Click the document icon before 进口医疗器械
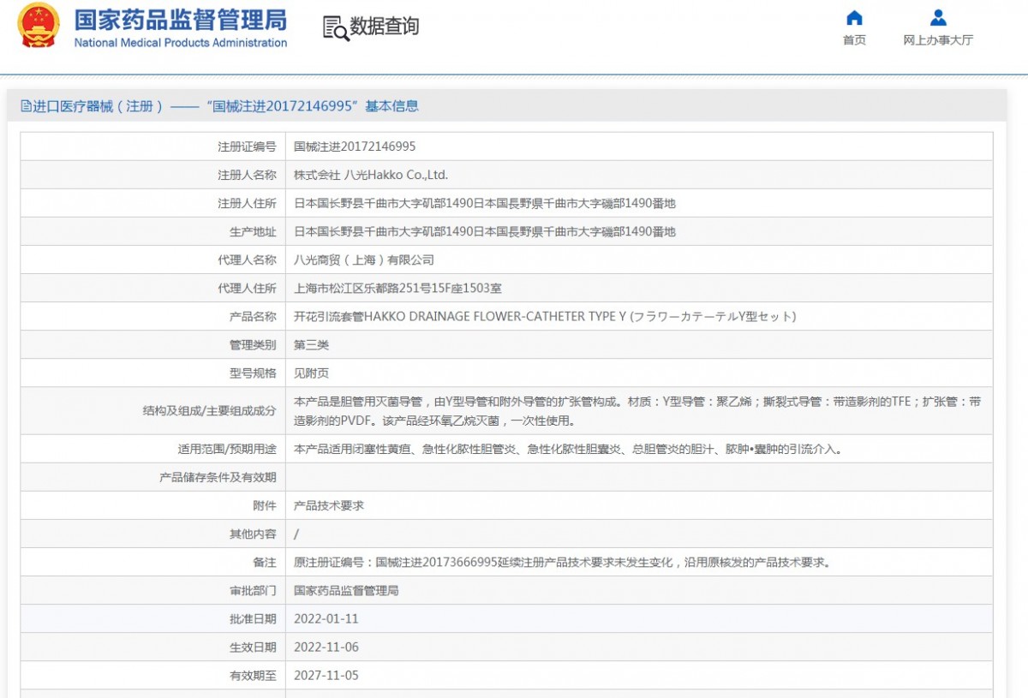1028x698 pixels. tap(26, 106)
